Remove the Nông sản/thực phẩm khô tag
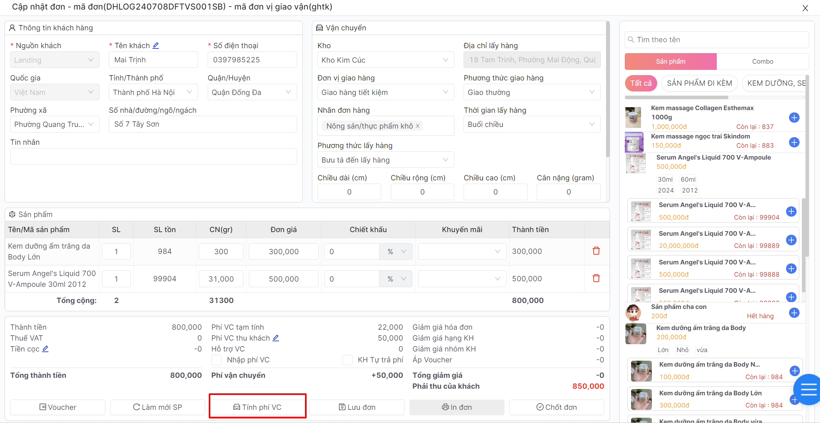 tap(417, 126)
